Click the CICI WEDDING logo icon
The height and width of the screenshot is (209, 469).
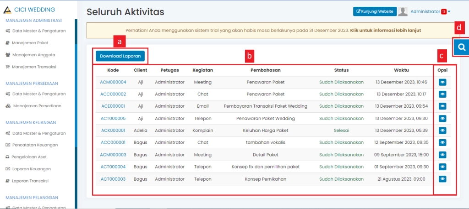click(7, 10)
